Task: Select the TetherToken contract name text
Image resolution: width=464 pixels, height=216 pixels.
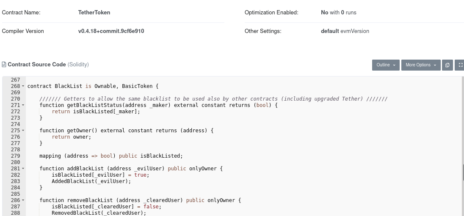Action: point(94,12)
